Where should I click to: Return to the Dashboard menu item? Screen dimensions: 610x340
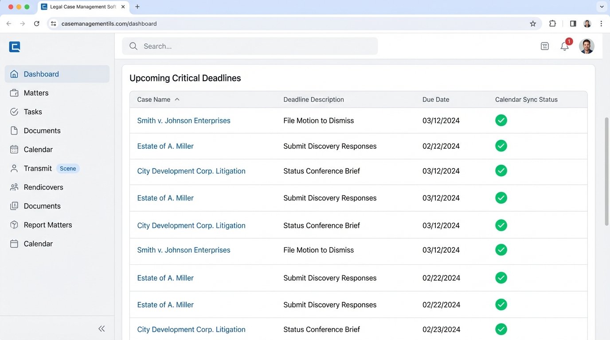41,74
